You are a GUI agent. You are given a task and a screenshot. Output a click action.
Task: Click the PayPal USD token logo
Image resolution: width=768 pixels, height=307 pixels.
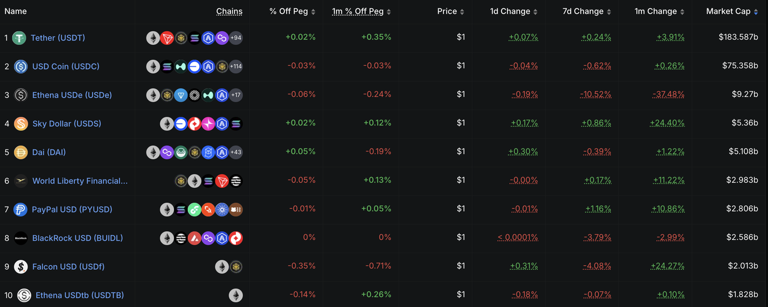coord(21,209)
